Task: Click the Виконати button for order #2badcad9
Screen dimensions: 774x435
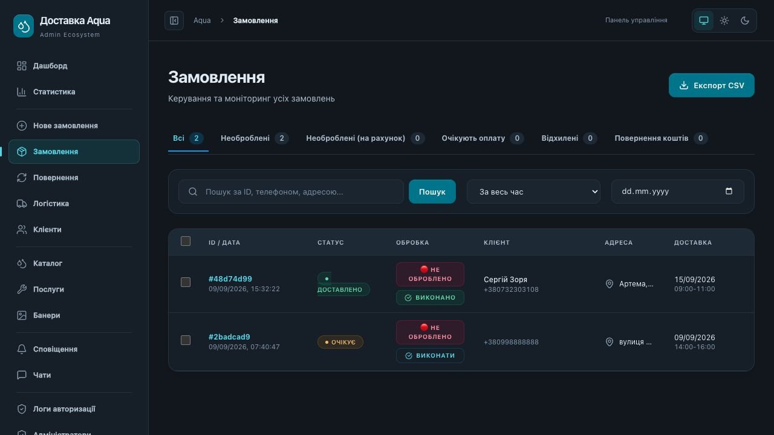Action: click(x=430, y=355)
